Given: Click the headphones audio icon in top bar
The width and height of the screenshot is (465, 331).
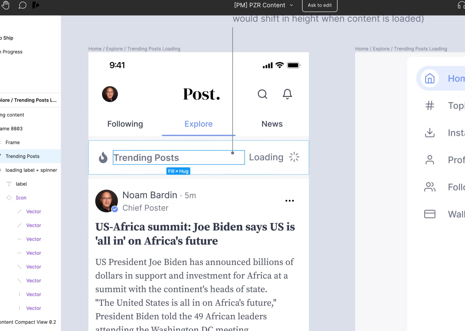Looking at the screenshot, I should [461, 5].
